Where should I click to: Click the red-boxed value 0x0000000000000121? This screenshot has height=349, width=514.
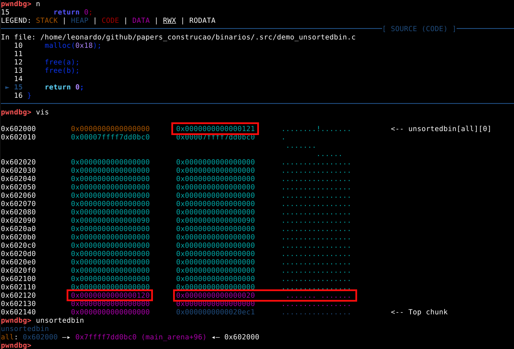[215, 129]
